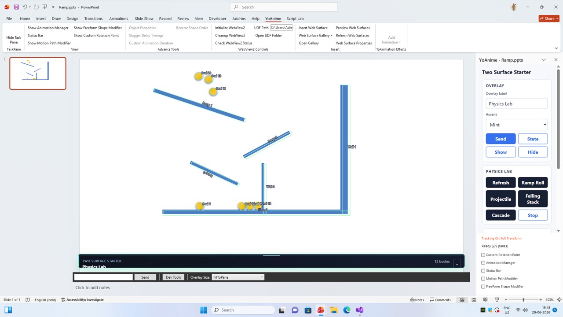The width and height of the screenshot is (563, 317).
Task: Check the Animation Manager checkbox
Action: point(483,263)
